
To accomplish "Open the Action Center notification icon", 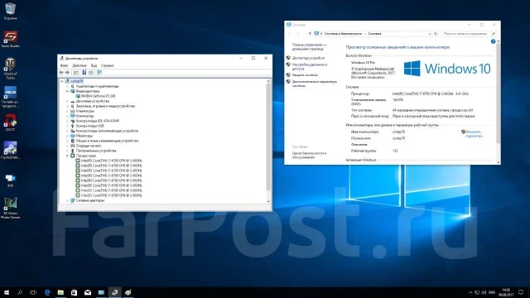I will 521,292.
